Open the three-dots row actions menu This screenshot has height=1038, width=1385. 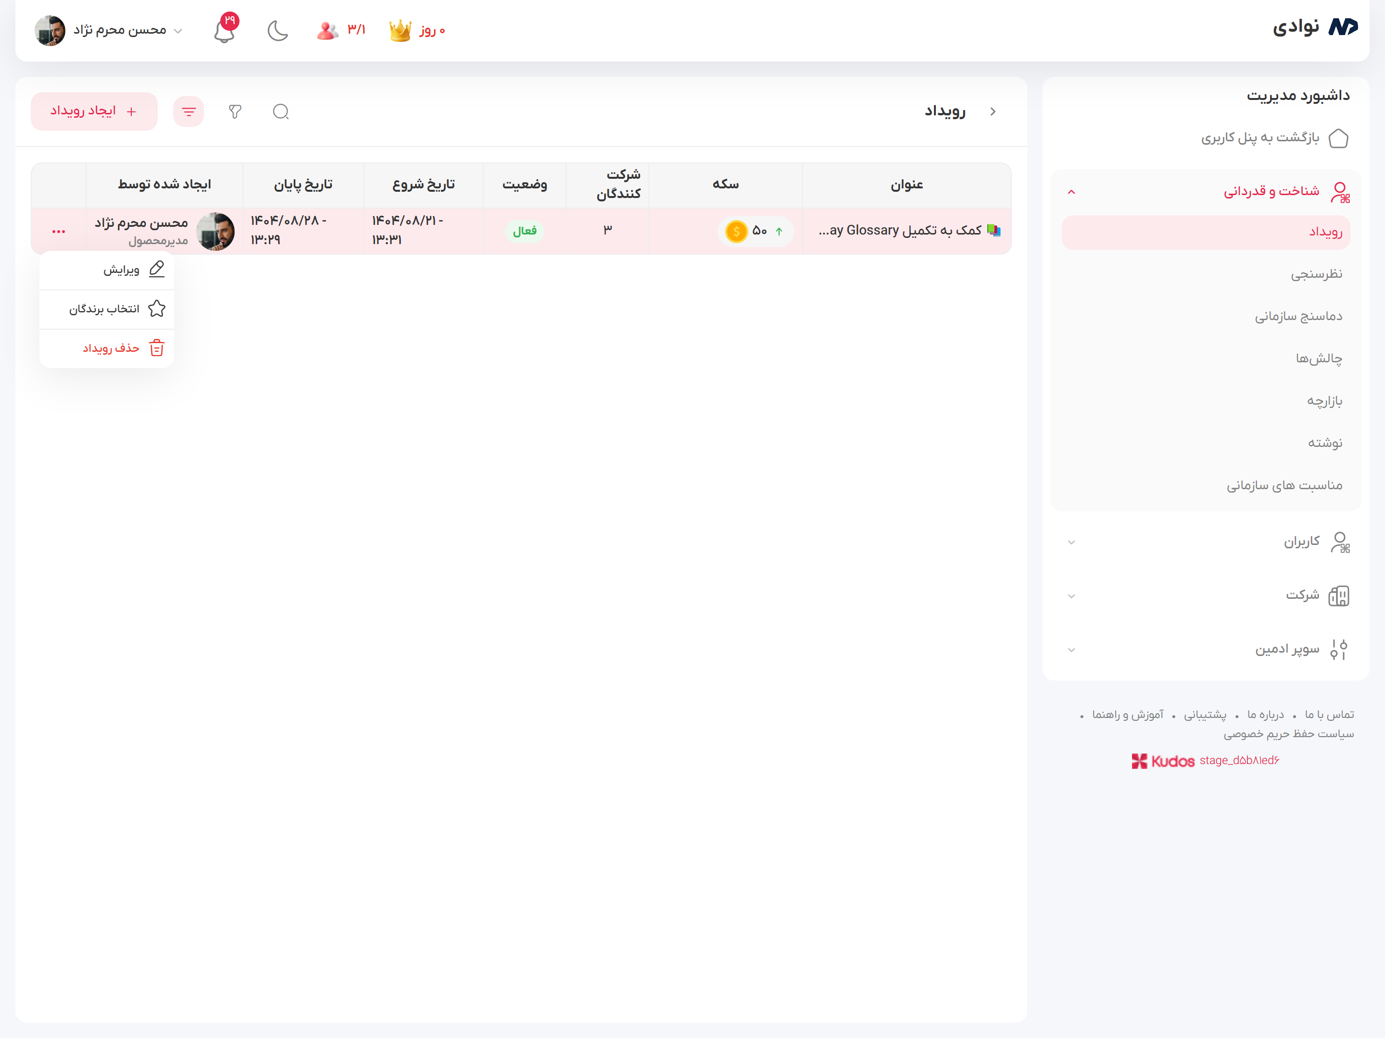(59, 232)
